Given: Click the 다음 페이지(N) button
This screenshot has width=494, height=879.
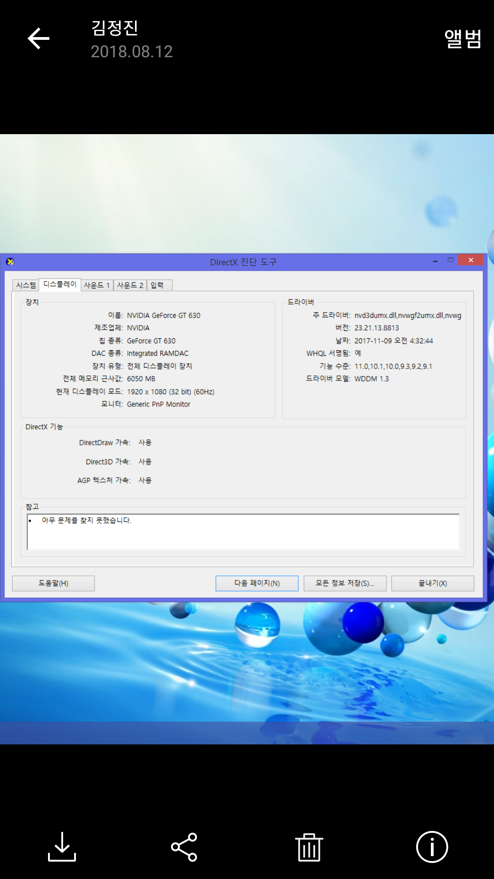Looking at the screenshot, I should pos(257,583).
